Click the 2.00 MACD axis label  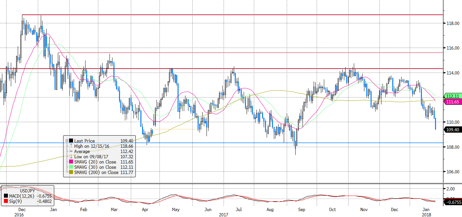tap(451, 189)
